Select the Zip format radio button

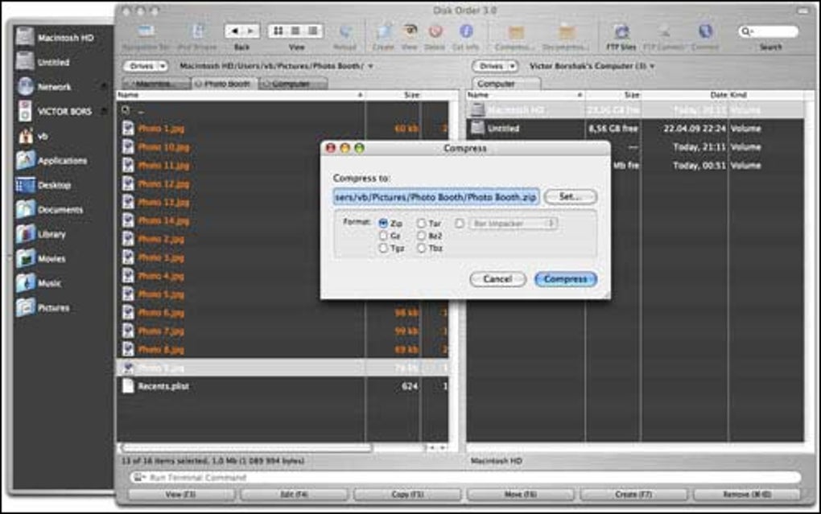[x=383, y=224]
